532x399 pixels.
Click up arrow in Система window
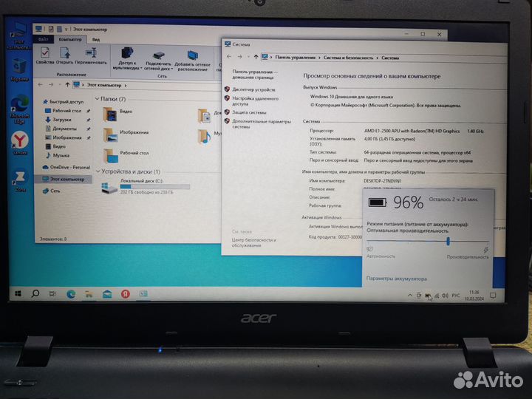coord(256,57)
